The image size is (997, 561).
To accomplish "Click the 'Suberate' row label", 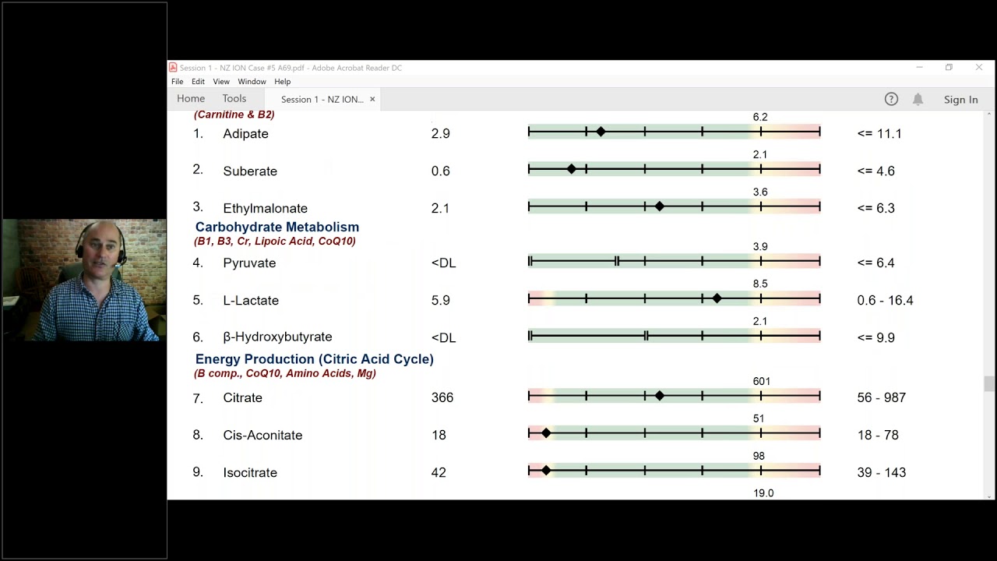I will pyautogui.click(x=250, y=171).
